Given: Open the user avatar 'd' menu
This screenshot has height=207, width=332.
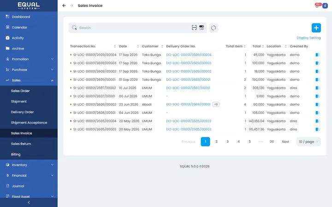Looking at the screenshot, I should point(325,6).
